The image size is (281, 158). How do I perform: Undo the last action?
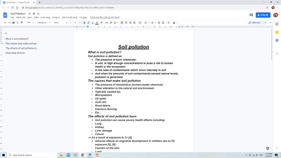click(x=5, y=23)
